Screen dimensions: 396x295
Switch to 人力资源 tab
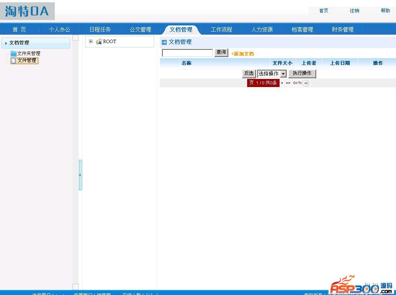coord(262,30)
